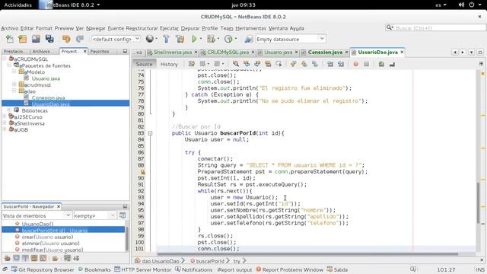Click the Notifications icon in status bar
Viewport: 487px width, 274px height.
click(x=178, y=269)
